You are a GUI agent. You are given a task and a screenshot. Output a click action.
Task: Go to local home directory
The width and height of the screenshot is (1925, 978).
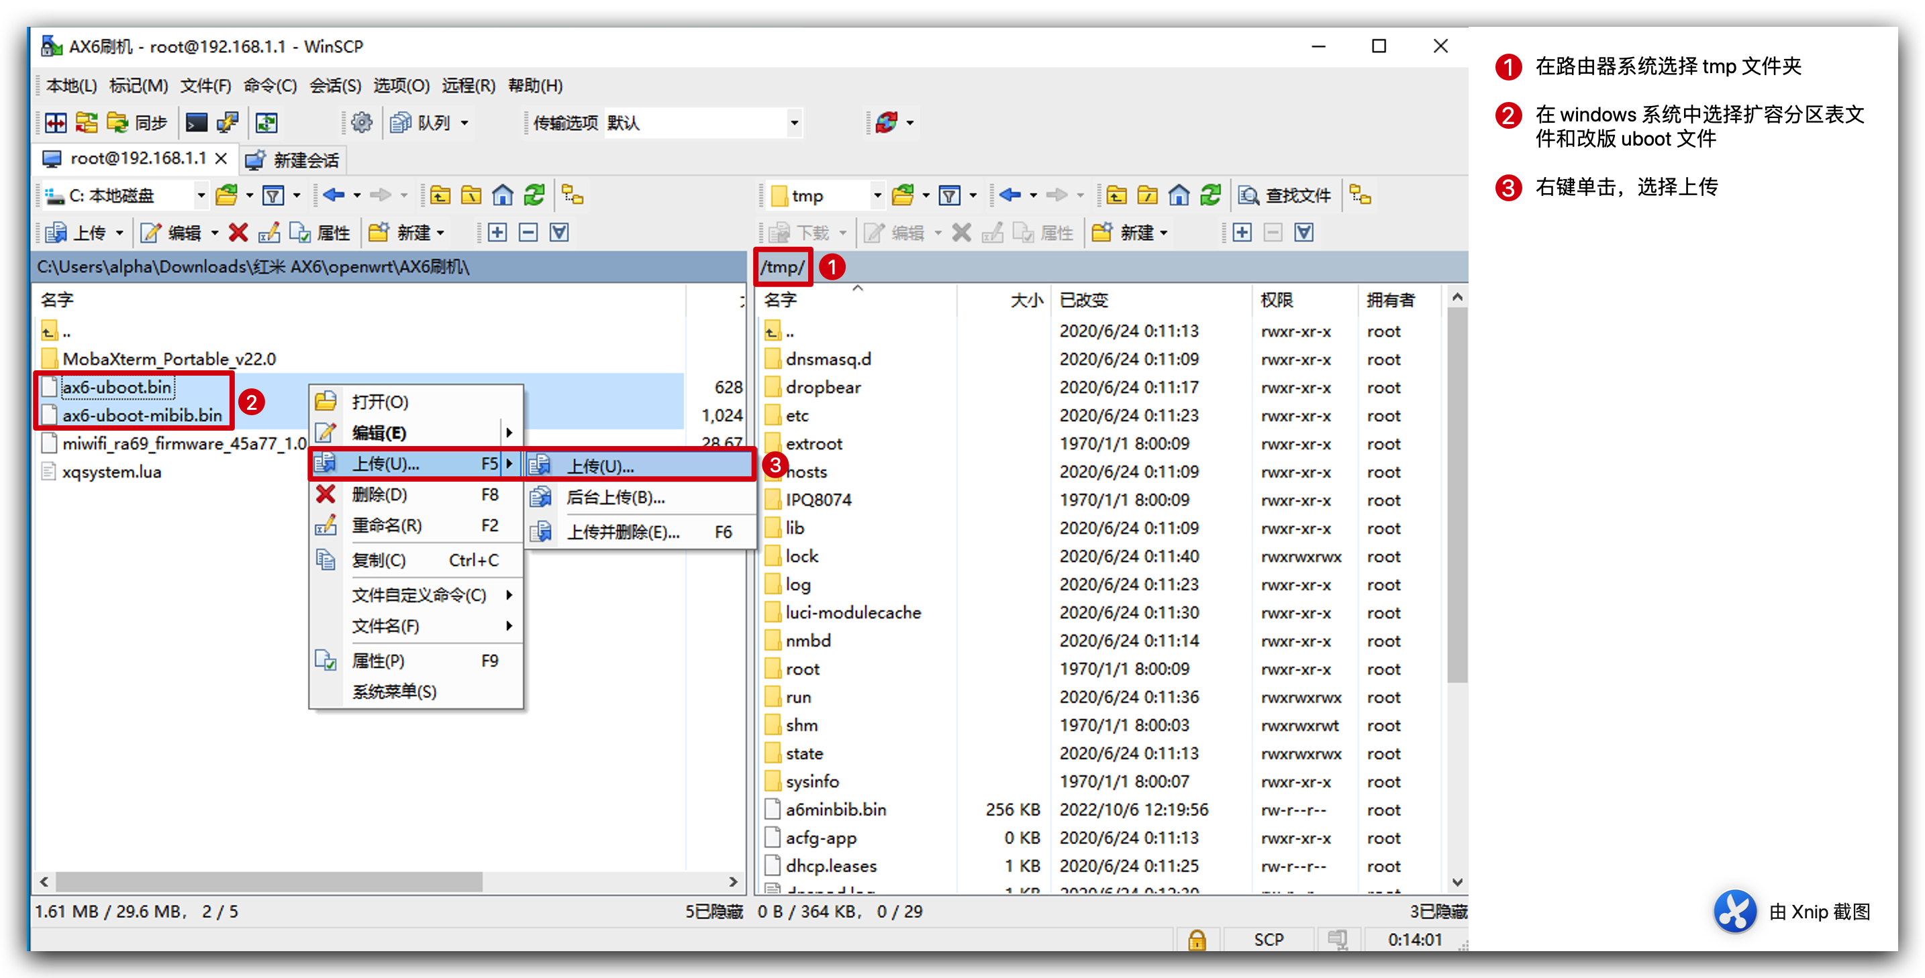click(503, 196)
